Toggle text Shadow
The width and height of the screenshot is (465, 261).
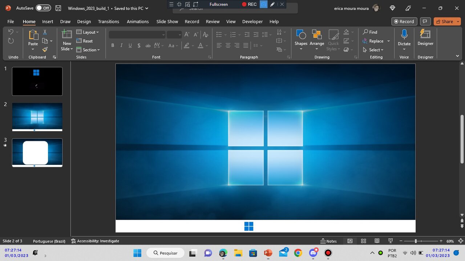tap(139, 46)
